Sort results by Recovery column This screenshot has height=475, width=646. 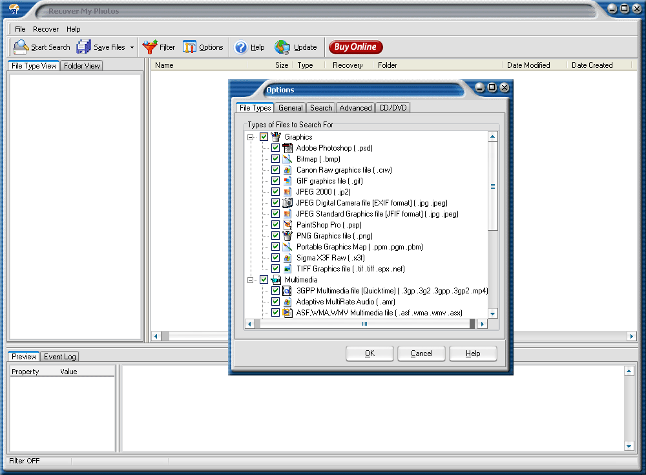349,65
